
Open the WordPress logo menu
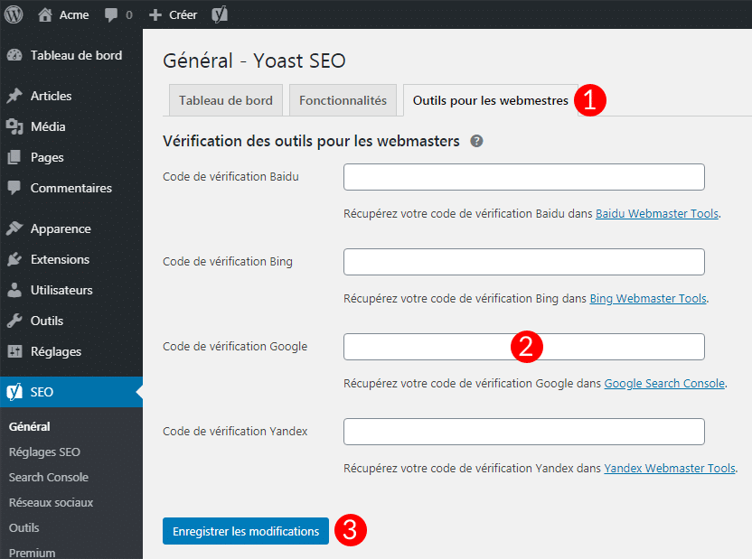(14, 14)
